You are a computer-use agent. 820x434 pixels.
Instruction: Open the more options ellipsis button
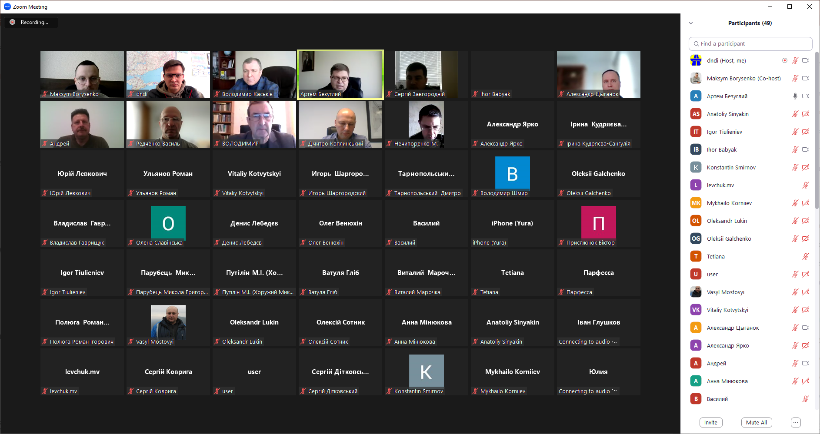[x=796, y=422]
